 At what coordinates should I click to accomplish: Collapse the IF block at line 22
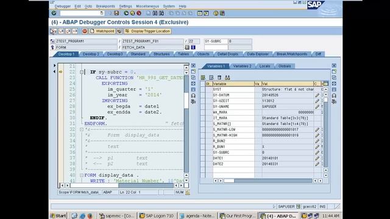81,72
